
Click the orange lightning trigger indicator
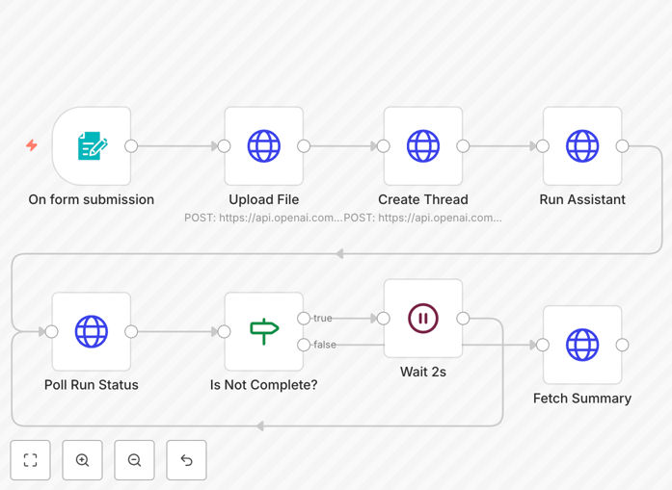pos(31,145)
